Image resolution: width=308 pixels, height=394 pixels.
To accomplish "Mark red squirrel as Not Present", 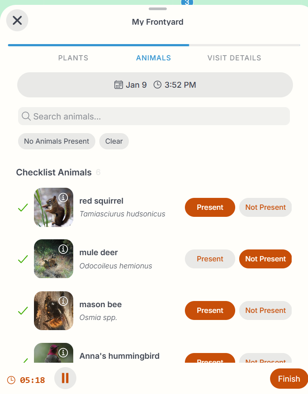I will 265,207.
